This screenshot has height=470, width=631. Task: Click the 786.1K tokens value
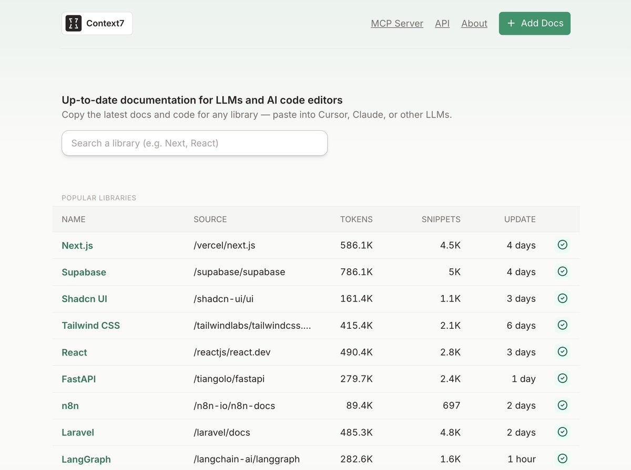pos(357,272)
